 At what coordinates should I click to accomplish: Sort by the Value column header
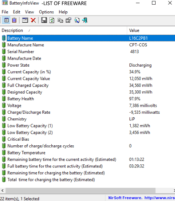[x=151, y=30]
